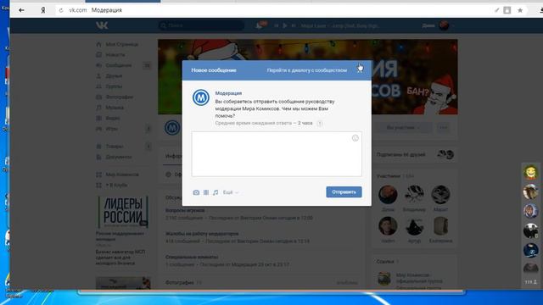This screenshot has width=543, height=305.
Task: Click the VK logo in header
Action: (x=102, y=25)
